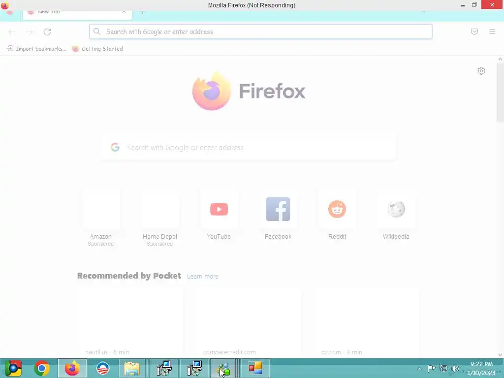
Task: Click the Forward navigation arrow
Action: pos(30,32)
